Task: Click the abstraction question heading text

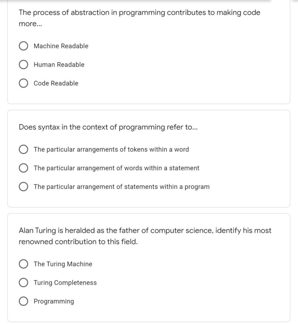Action: [139, 13]
